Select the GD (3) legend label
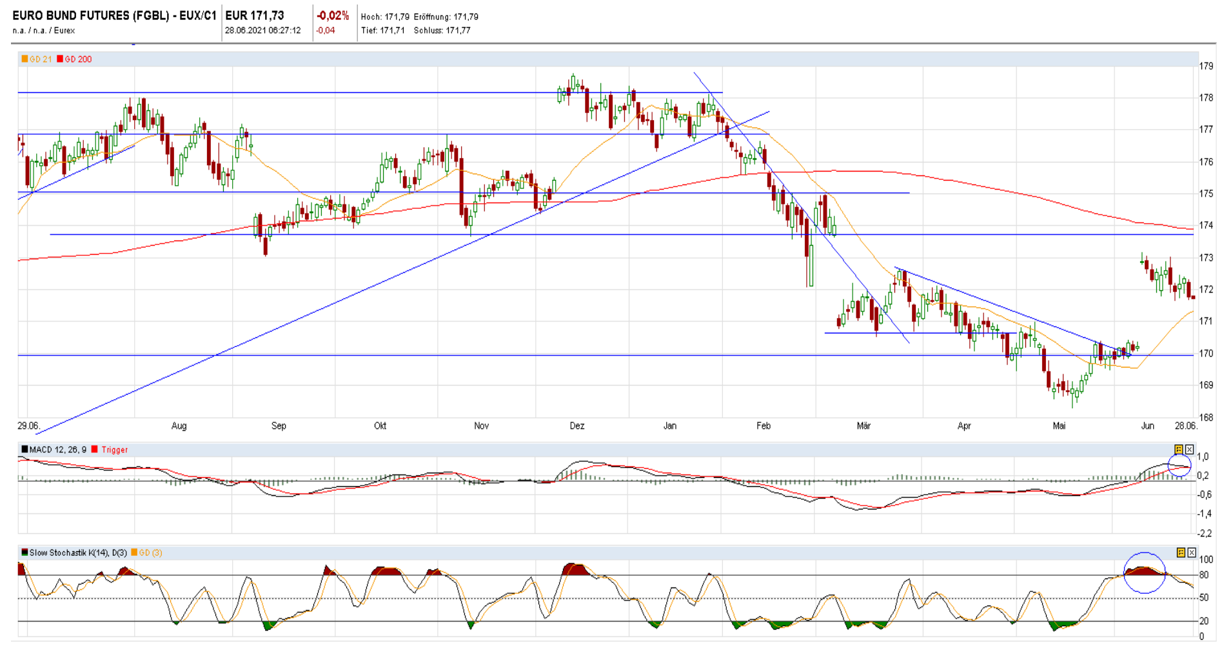 pyautogui.click(x=150, y=553)
